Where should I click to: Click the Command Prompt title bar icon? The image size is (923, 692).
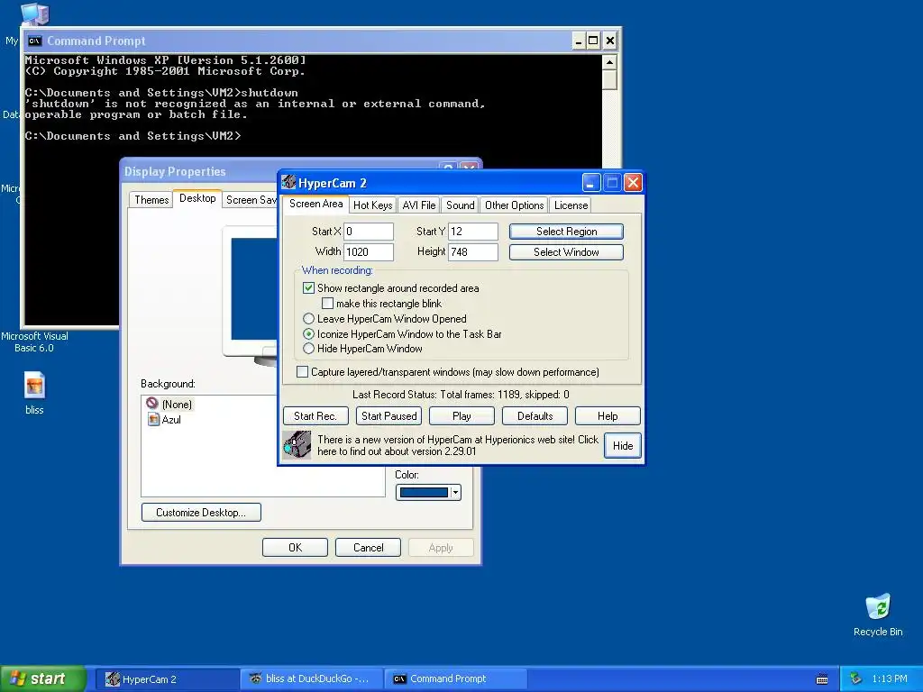pyautogui.click(x=35, y=41)
